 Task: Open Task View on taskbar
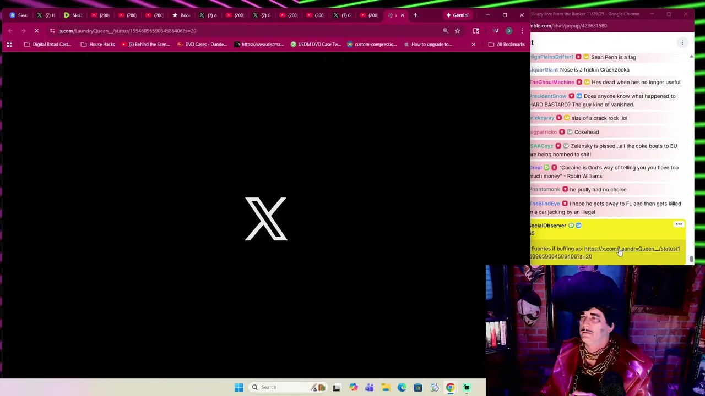pyautogui.click(x=337, y=387)
